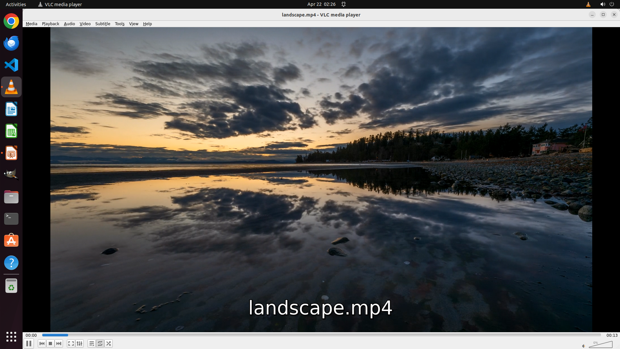Expand the Audio menu
620x349 pixels.
coord(69,24)
